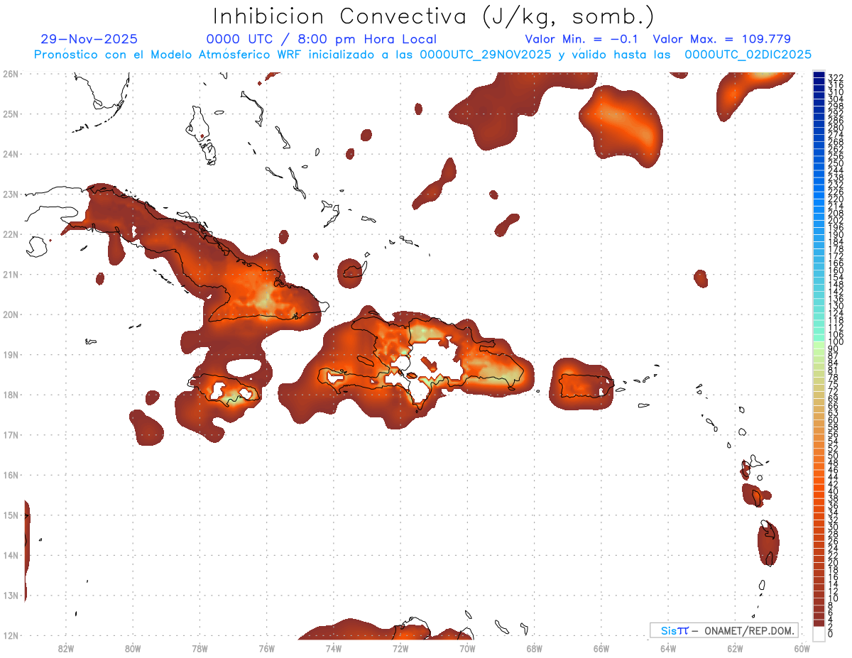
Task: Click the '23N' latitude label
Action: click(11, 194)
